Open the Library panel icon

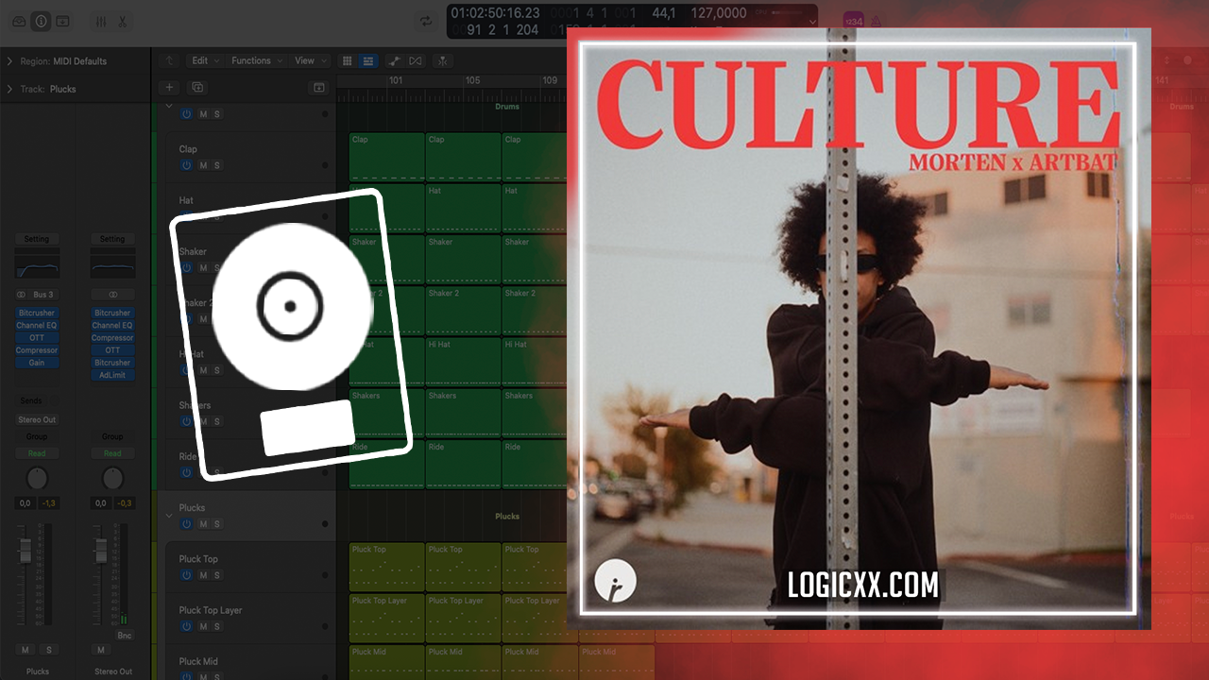pos(19,21)
